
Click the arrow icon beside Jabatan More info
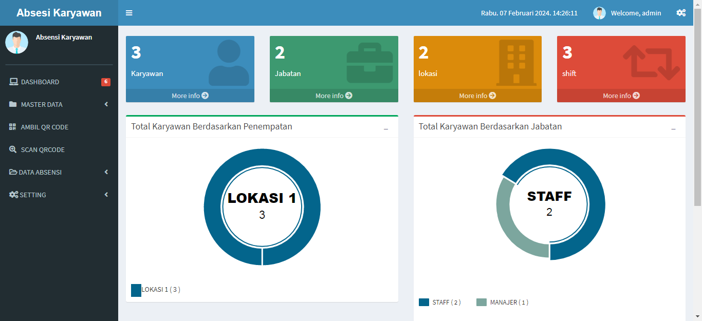click(x=349, y=96)
